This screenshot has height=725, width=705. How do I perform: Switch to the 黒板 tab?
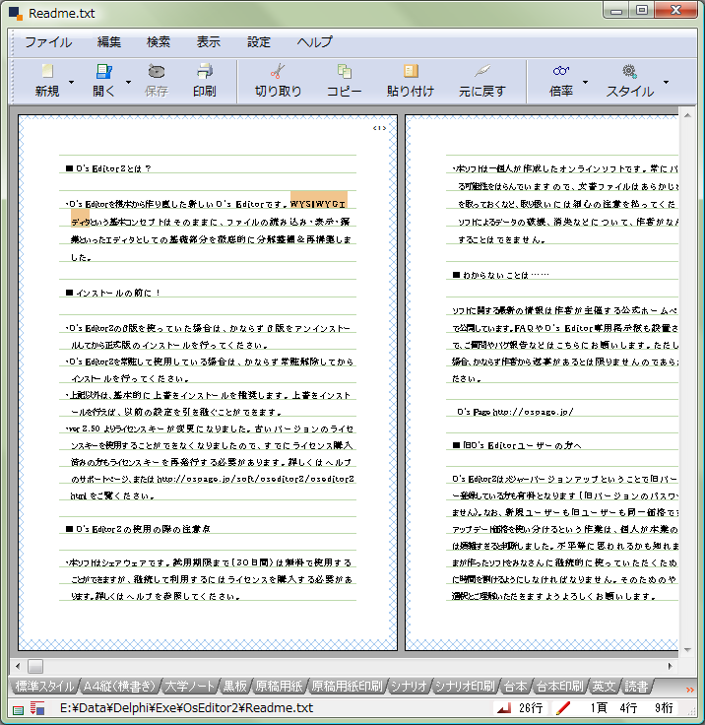pyautogui.click(x=235, y=687)
